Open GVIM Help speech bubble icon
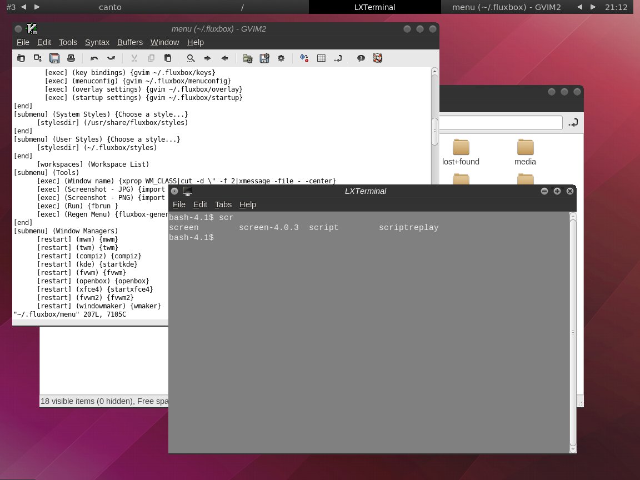 point(361,58)
